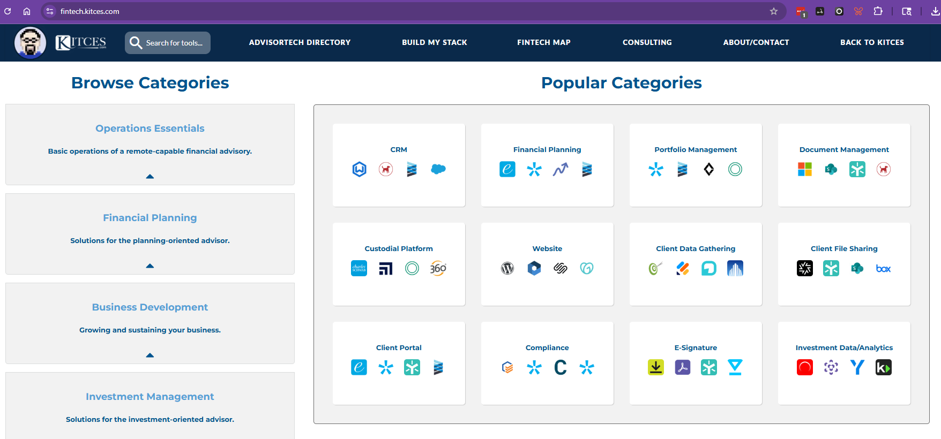
Task: Reload the page using browser refresh button
Action: pyautogui.click(x=8, y=11)
